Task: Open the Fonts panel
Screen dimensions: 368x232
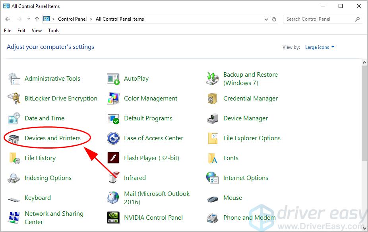Action: 230,158
